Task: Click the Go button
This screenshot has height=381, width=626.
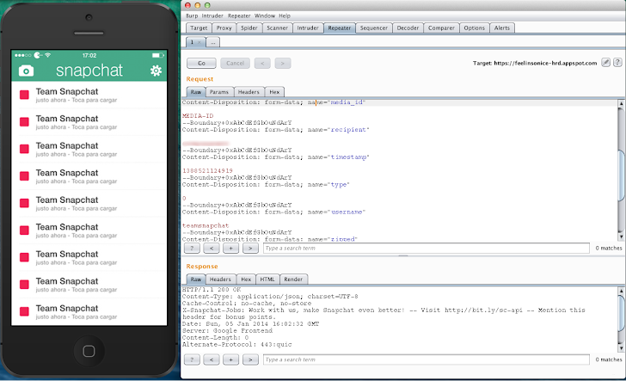Action: 201,63
